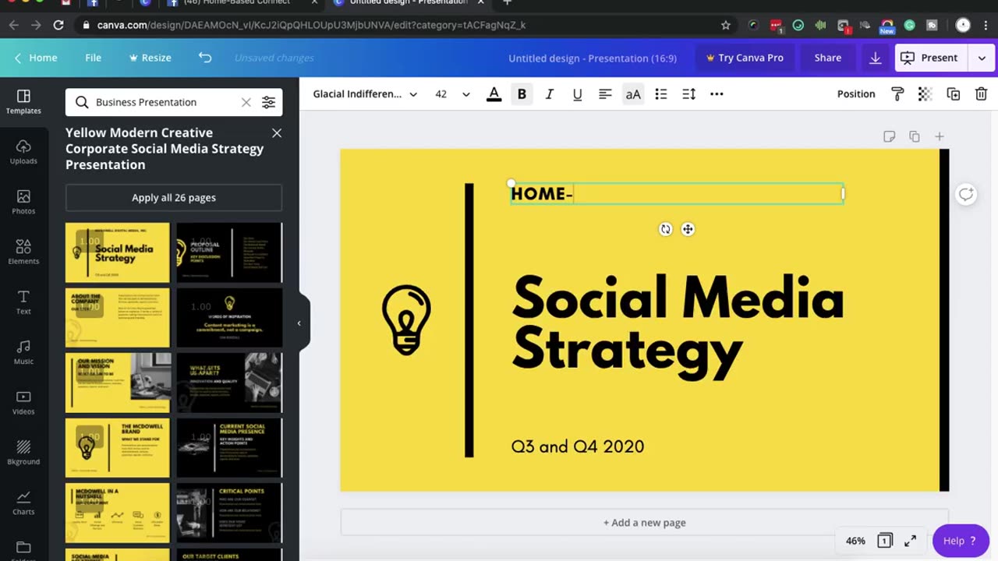This screenshot has width=998, height=561.
Task: Open the Charts sidebar panel
Action: 23,503
